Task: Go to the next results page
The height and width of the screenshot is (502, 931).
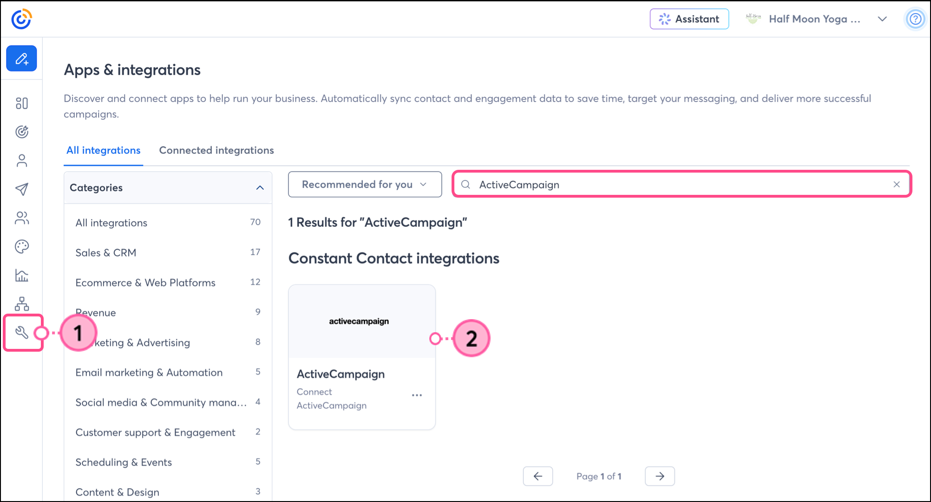Action: click(x=660, y=476)
